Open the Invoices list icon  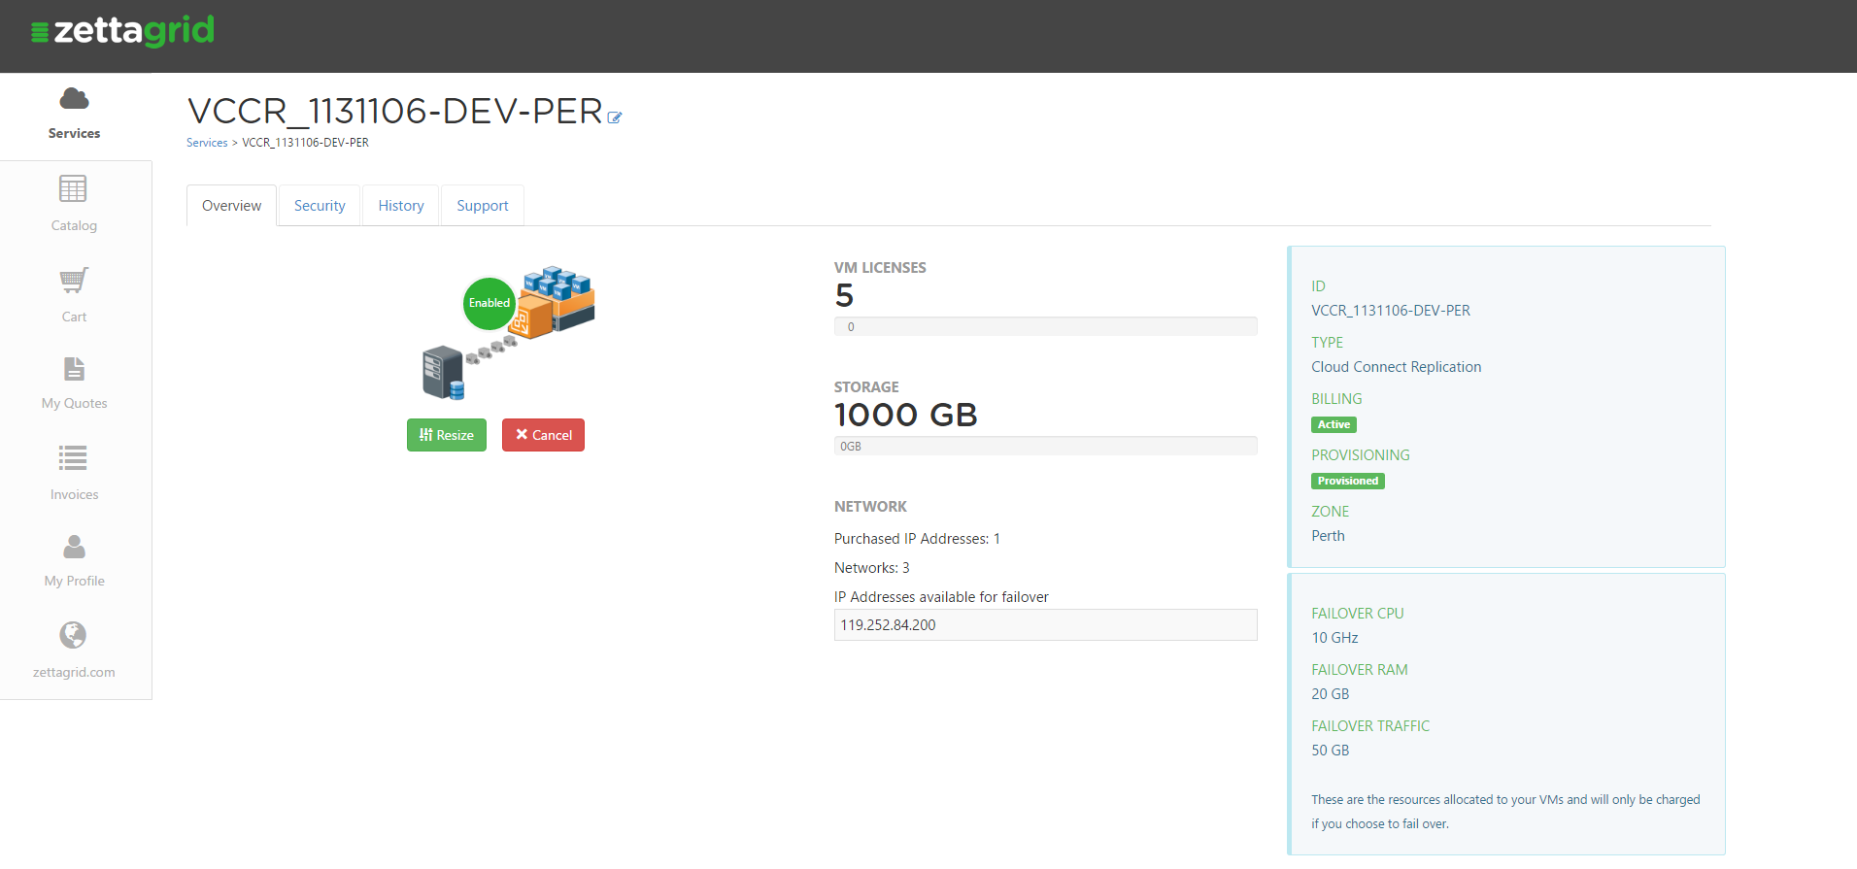(x=73, y=457)
